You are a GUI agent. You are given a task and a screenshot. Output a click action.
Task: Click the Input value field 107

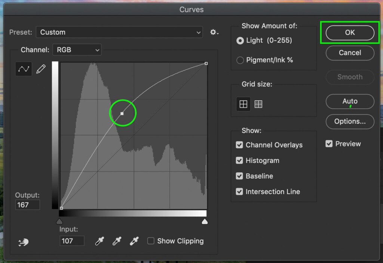(x=72, y=241)
